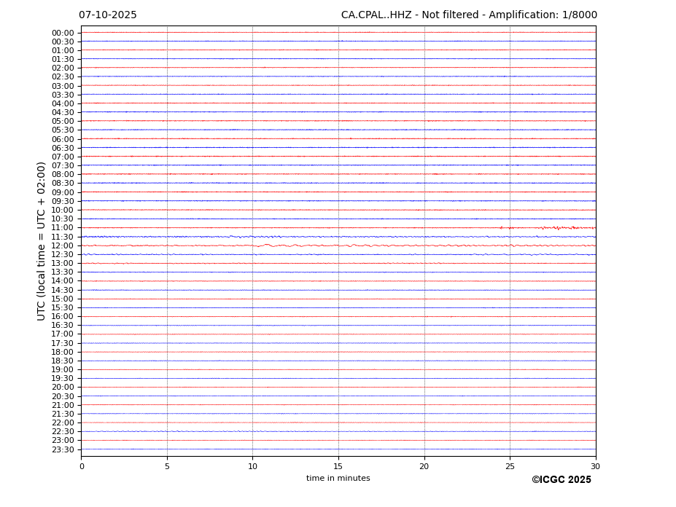
Task: Click the UTC local time y-axis label
Action: coord(42,241)
